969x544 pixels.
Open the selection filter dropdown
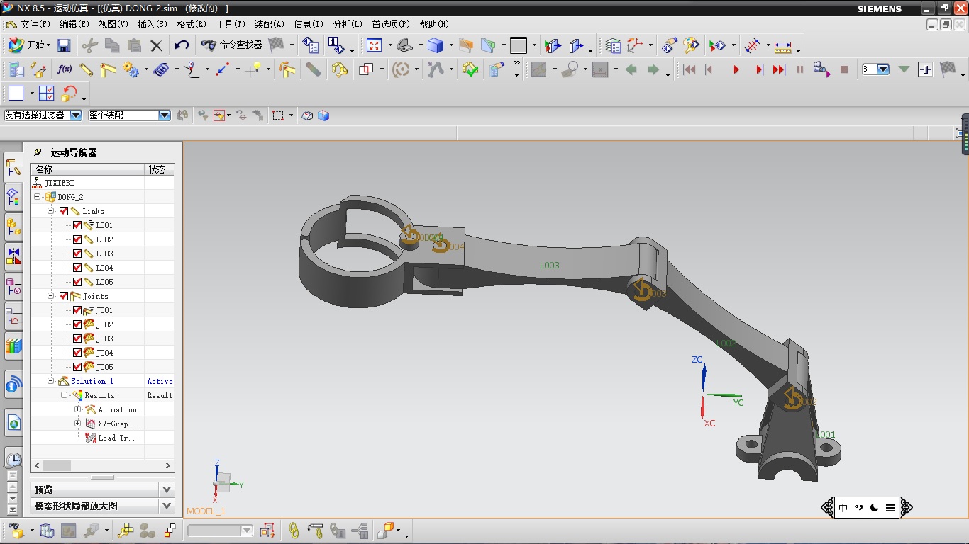tap(75, 115)
